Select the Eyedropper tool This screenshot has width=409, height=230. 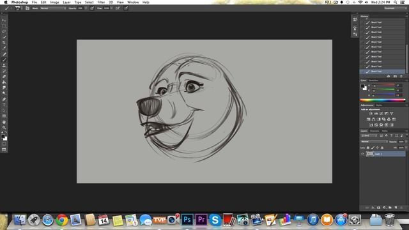click(x=4, y=49)
